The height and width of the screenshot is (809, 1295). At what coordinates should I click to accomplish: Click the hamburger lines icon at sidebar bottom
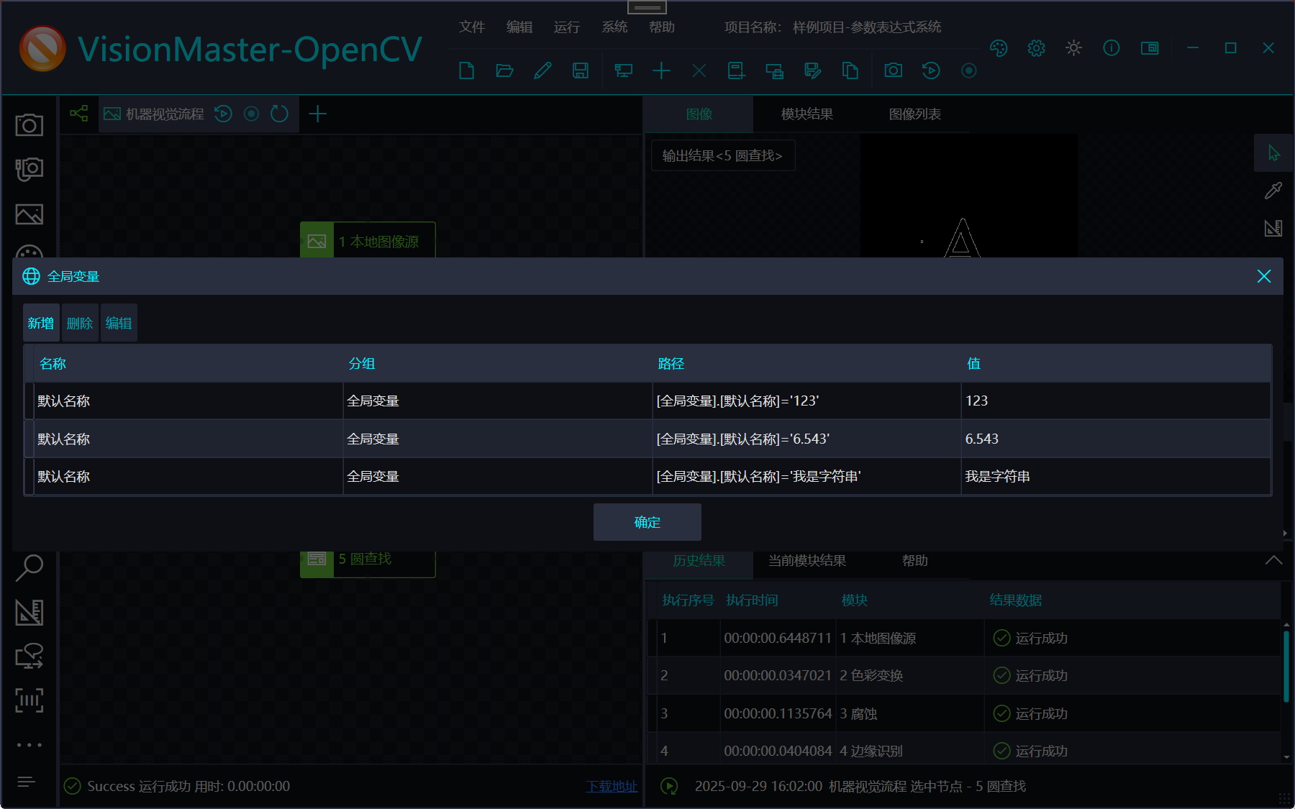click(x=26, y=782)
